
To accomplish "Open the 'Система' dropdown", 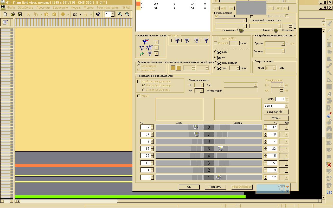I will click(x=283, y=51).
